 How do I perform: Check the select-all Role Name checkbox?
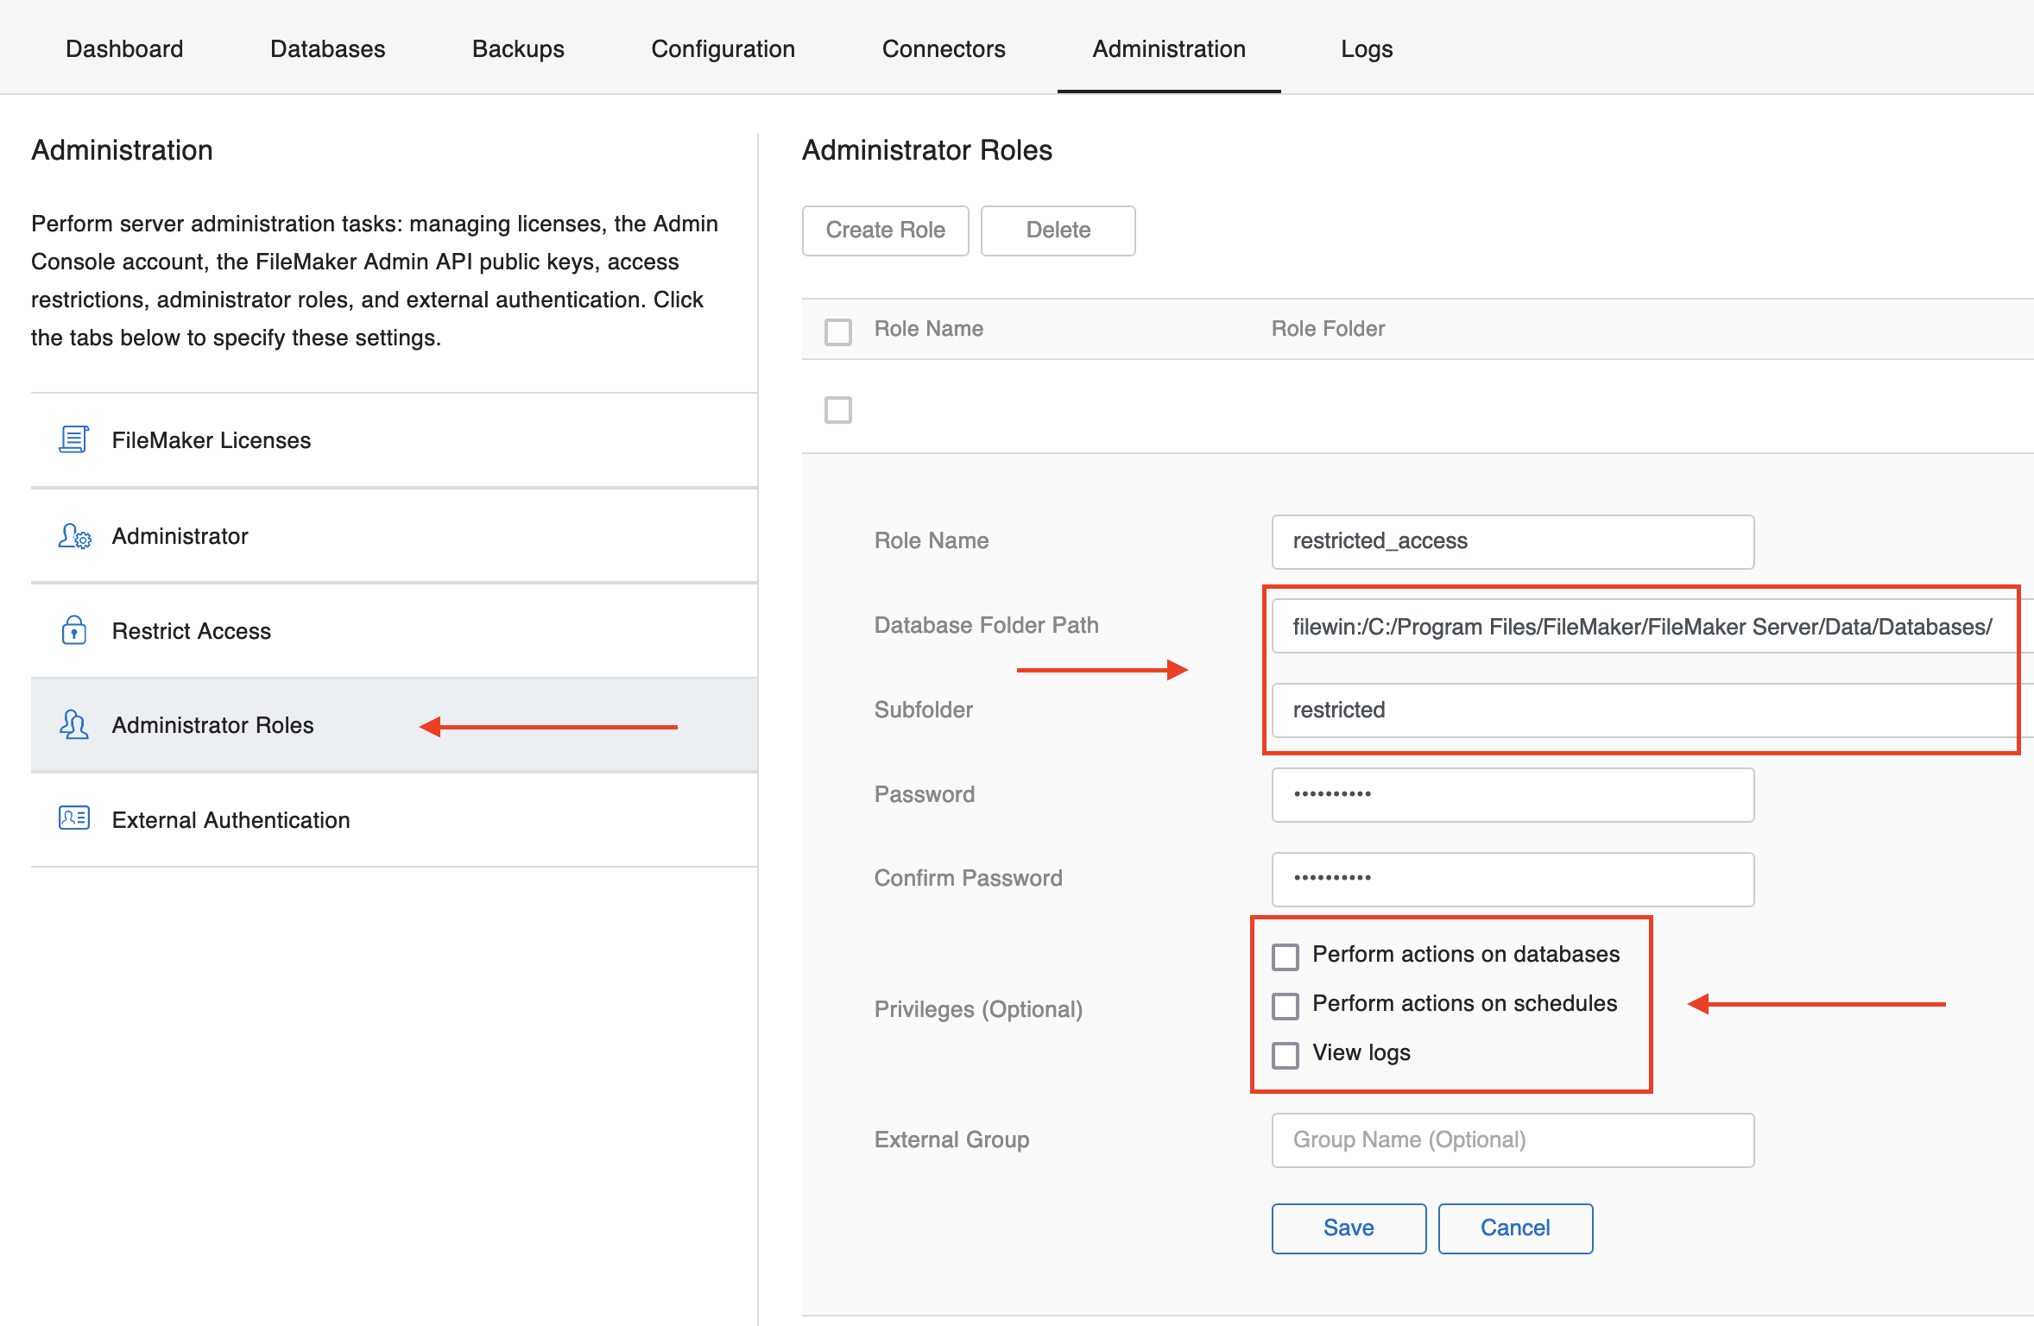[837, 331]
